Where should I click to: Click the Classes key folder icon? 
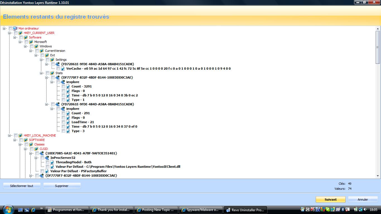click(31, 144)
